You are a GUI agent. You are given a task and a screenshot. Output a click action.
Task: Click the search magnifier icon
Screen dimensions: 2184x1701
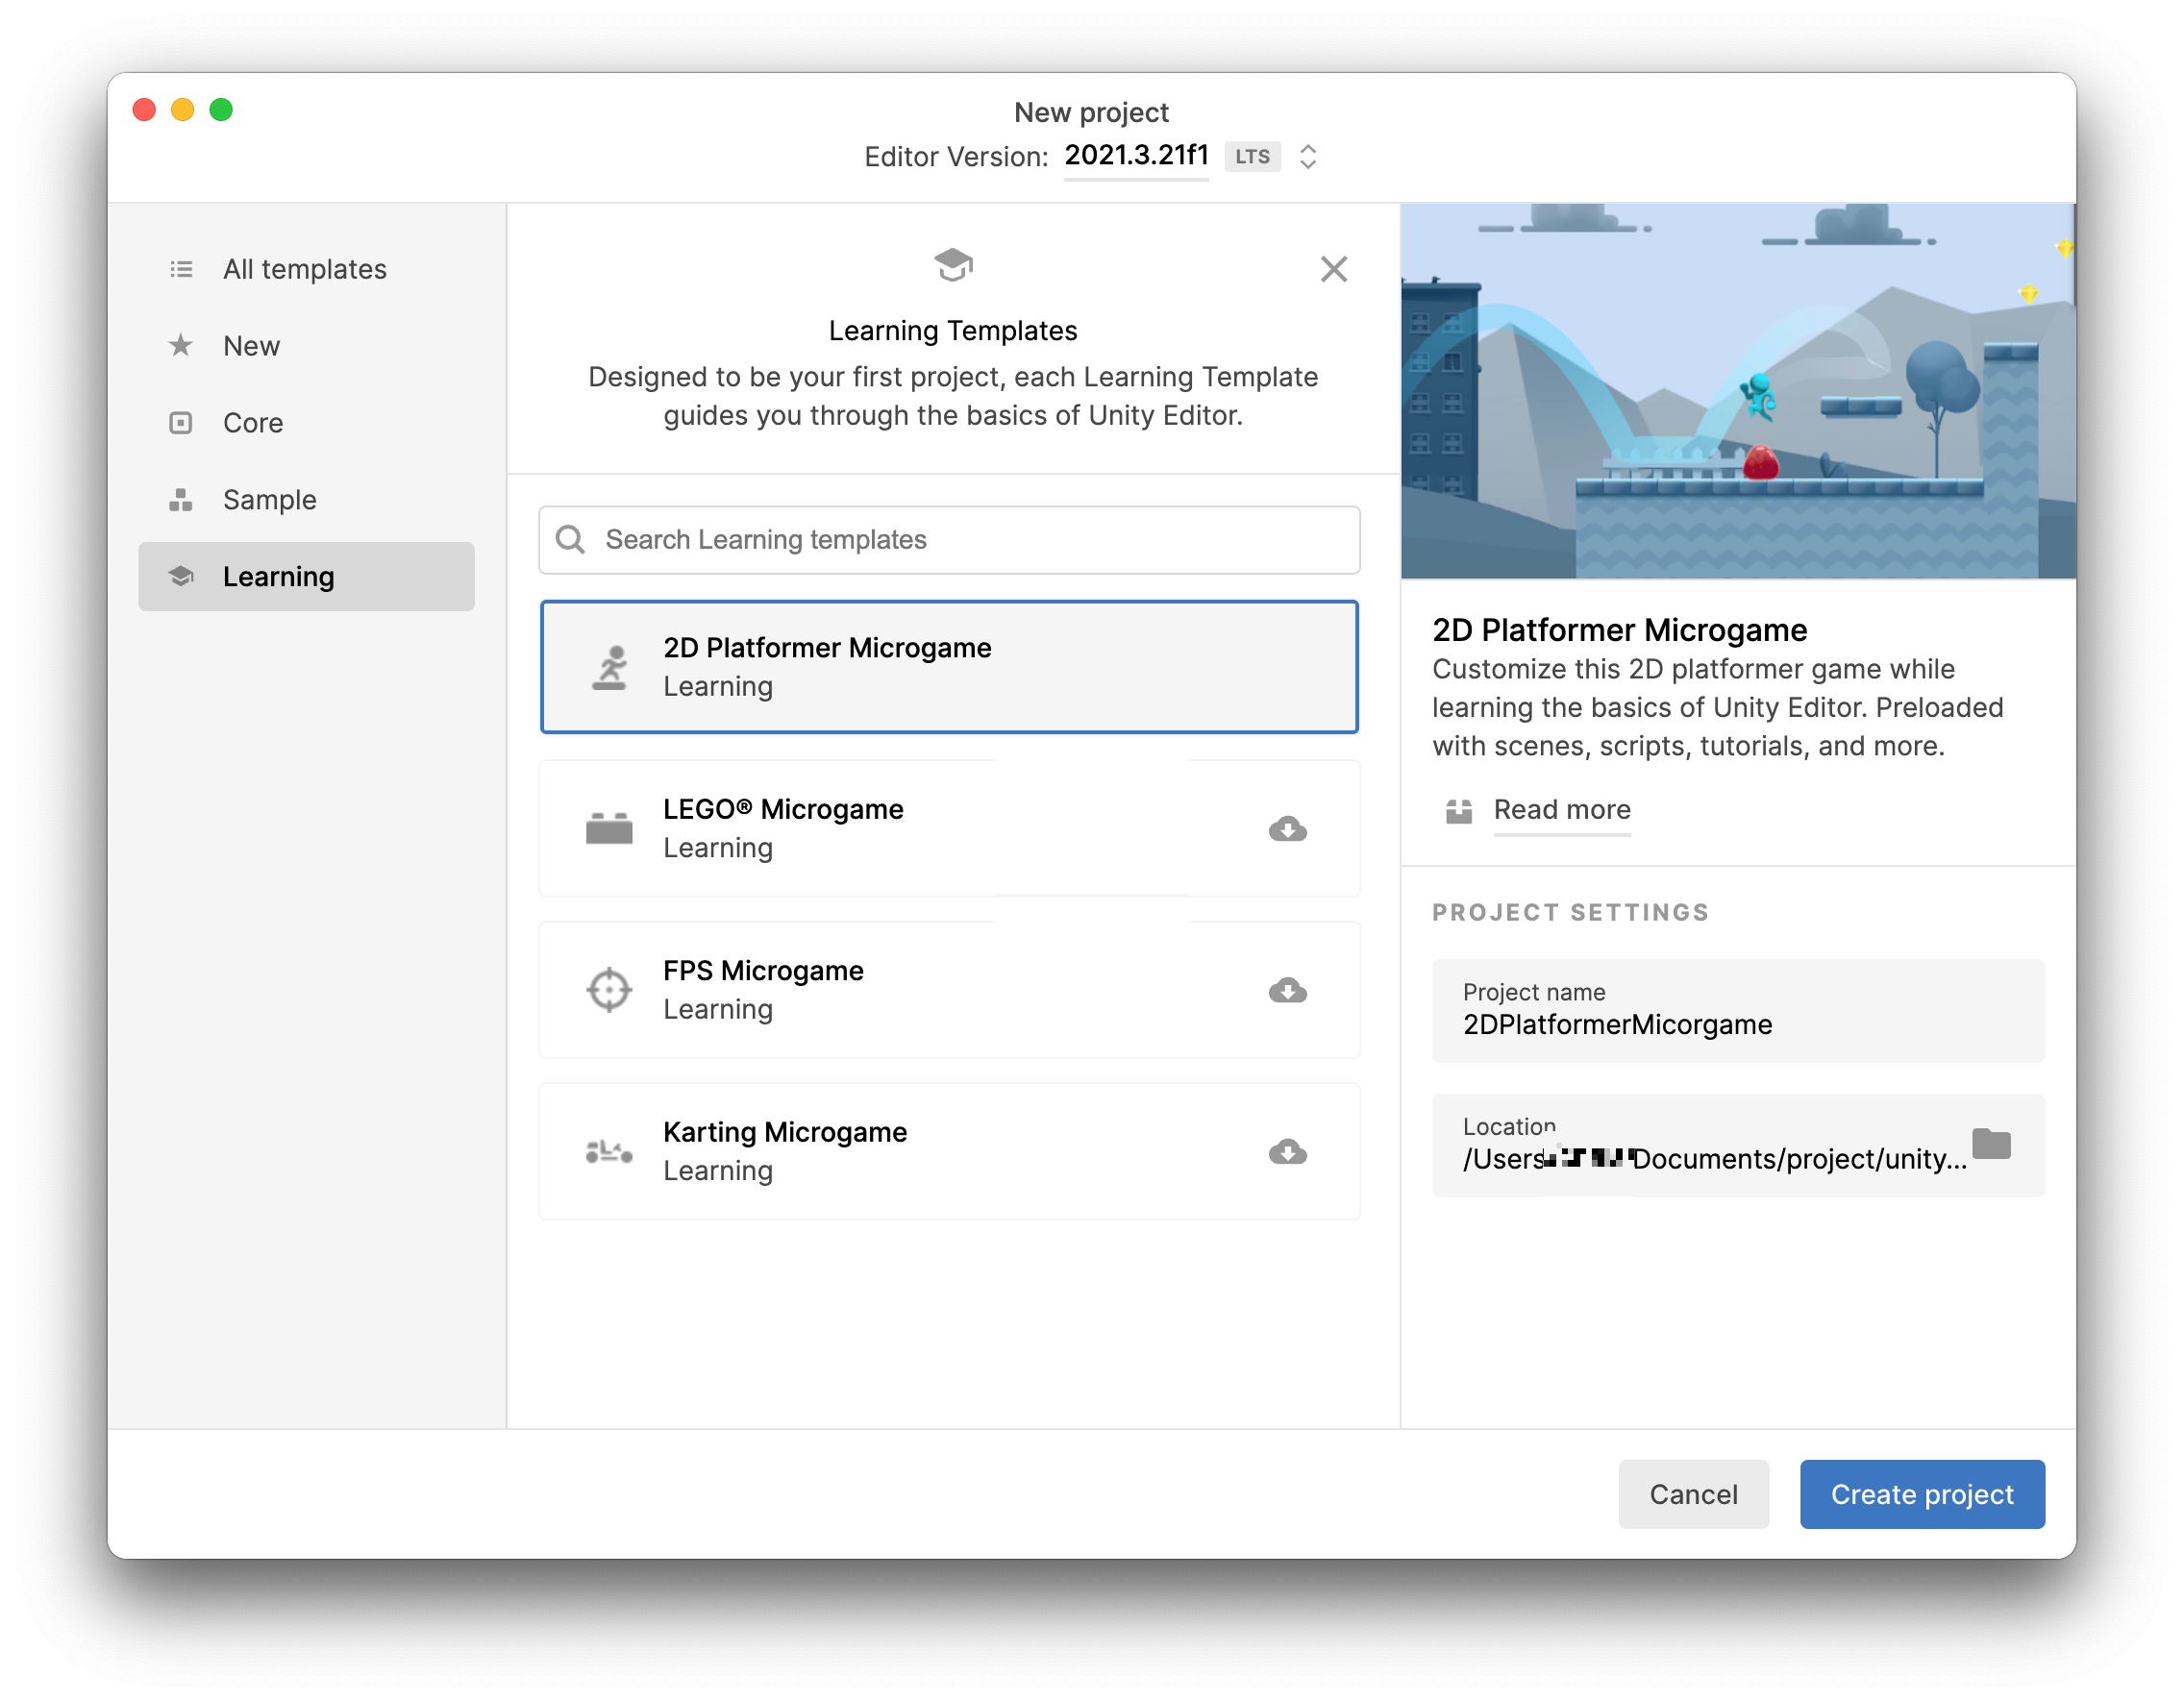(x=570, y=540)
